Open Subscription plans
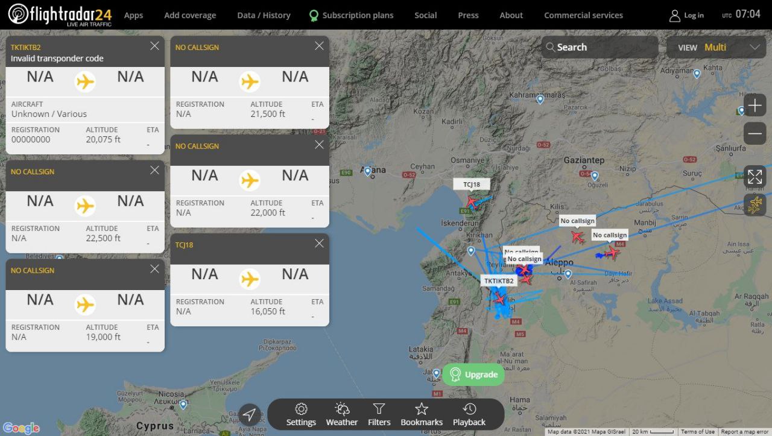The width and height of the screenshot is (772, 436). point(351,15)
